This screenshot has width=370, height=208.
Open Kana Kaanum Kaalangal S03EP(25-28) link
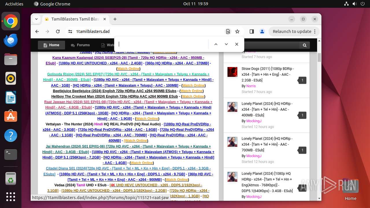pos(125,60)
